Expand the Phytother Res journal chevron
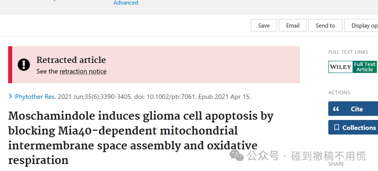This screenshot has width=378, height=171. click(10, 97)
